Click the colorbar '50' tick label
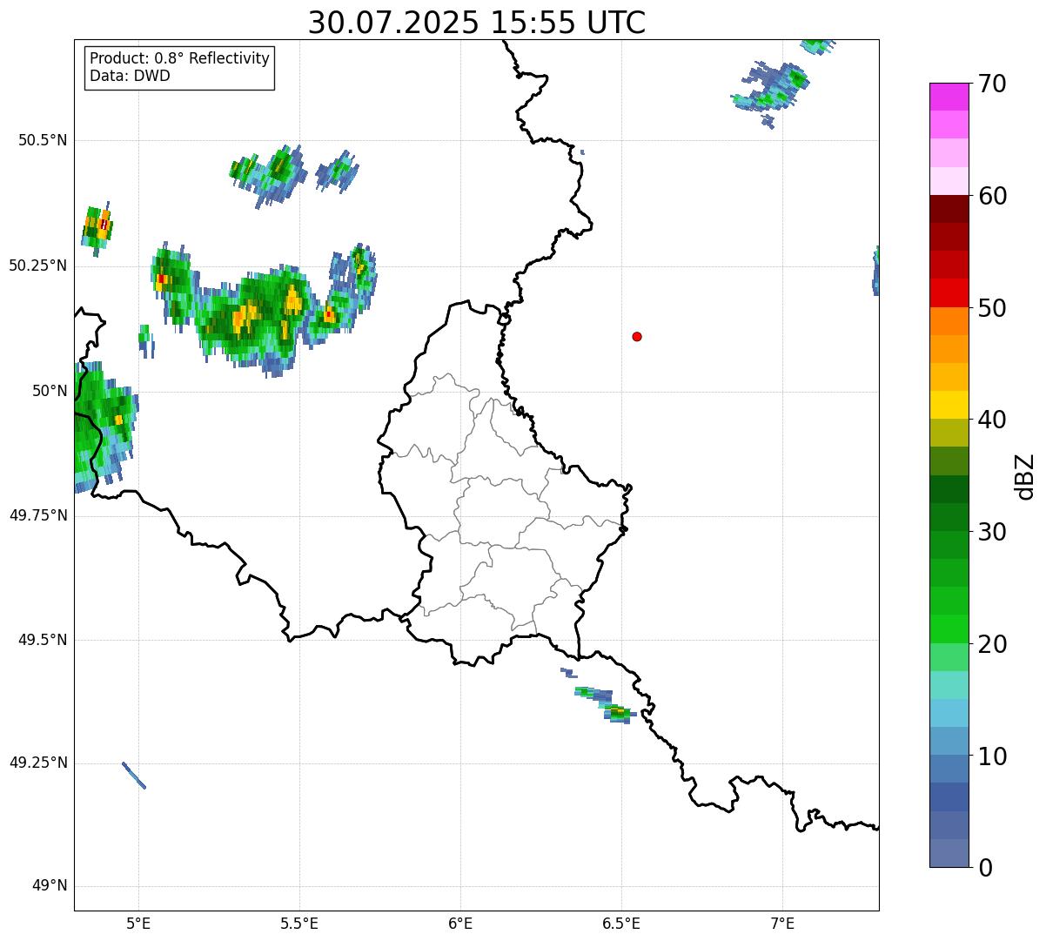Viewport: 1046px width, 941px height. pyautogui.click(x=992, y=308)
